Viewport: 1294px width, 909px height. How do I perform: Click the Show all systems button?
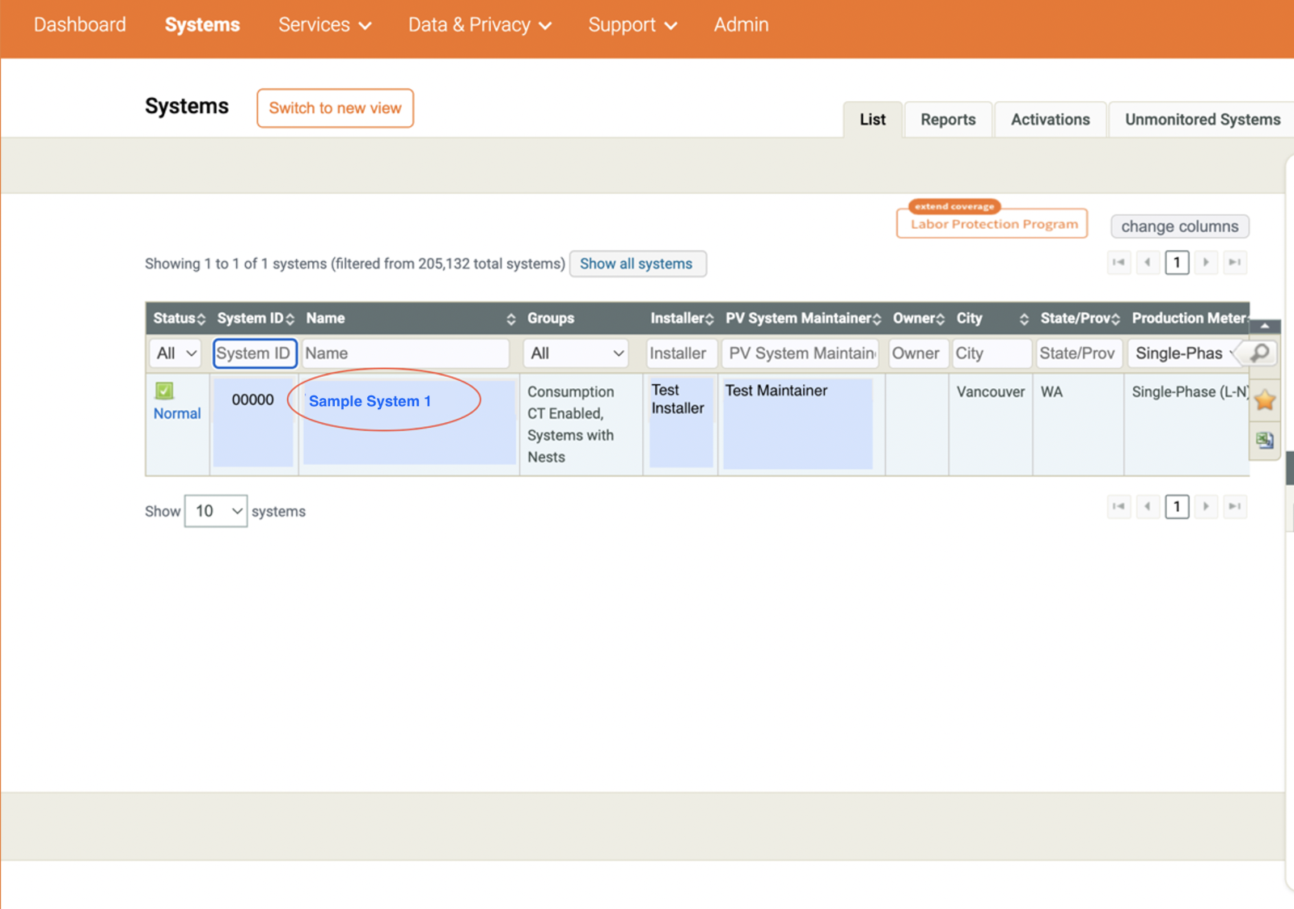638,264
